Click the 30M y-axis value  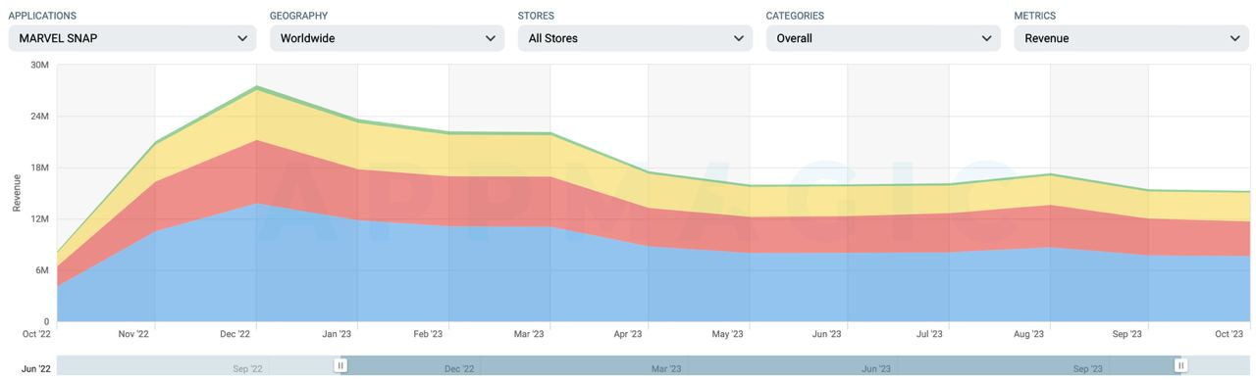point(40,65)
